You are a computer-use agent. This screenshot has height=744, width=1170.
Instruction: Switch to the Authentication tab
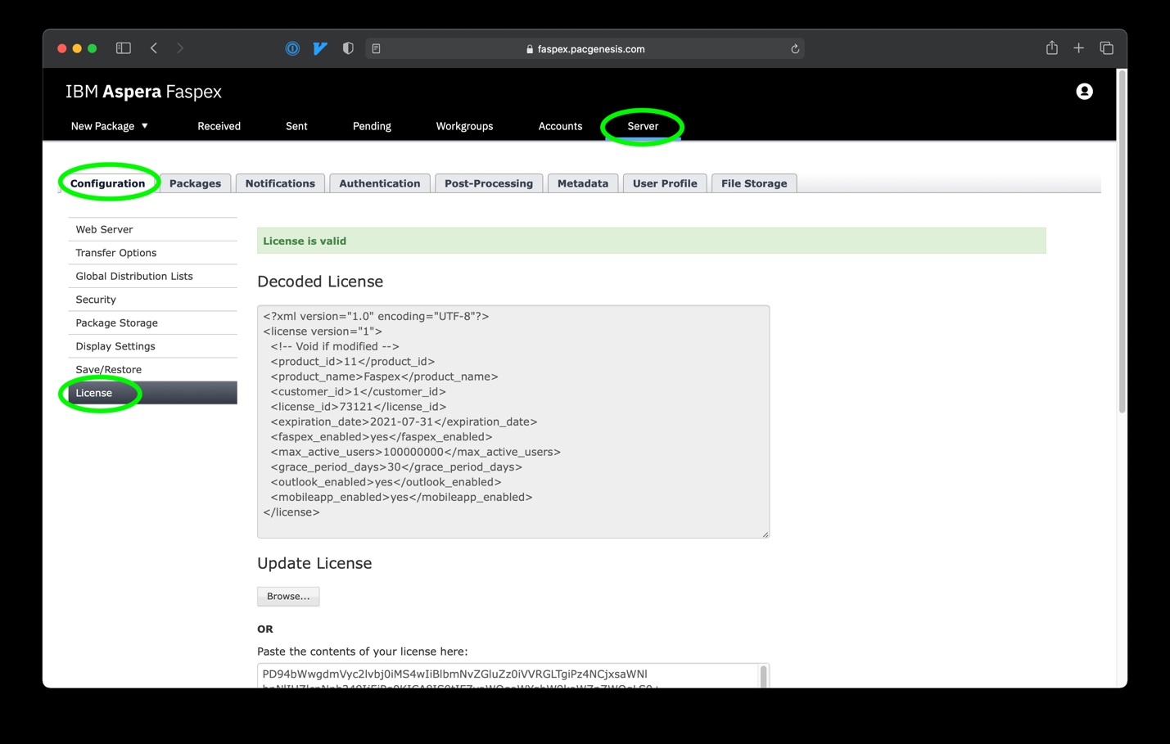379,183
